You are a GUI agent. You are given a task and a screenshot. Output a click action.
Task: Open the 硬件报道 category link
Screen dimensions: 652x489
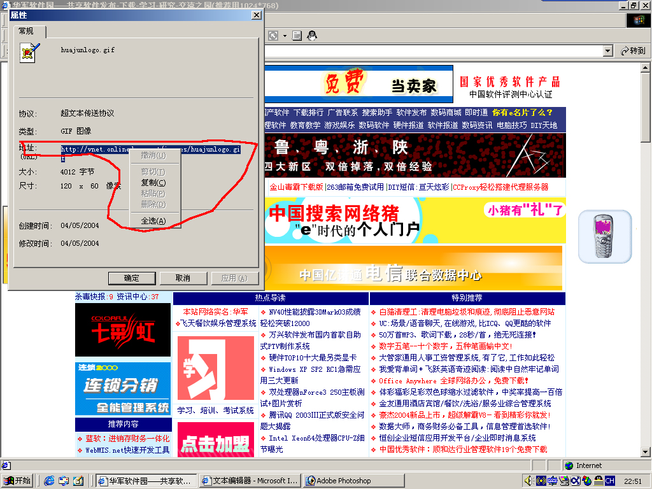[x=408, y=125]
